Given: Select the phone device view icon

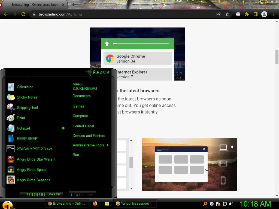Looking at the screenshot, I should point(223,180).
